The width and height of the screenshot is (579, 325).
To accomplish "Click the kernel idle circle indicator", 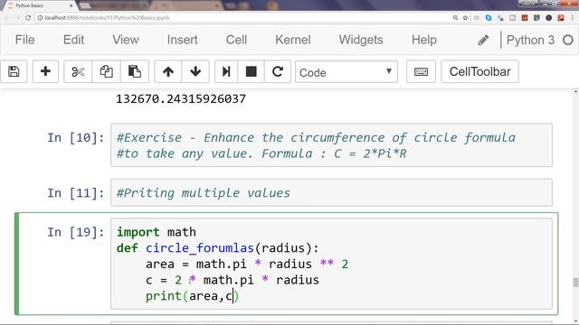I will [568, 40].
